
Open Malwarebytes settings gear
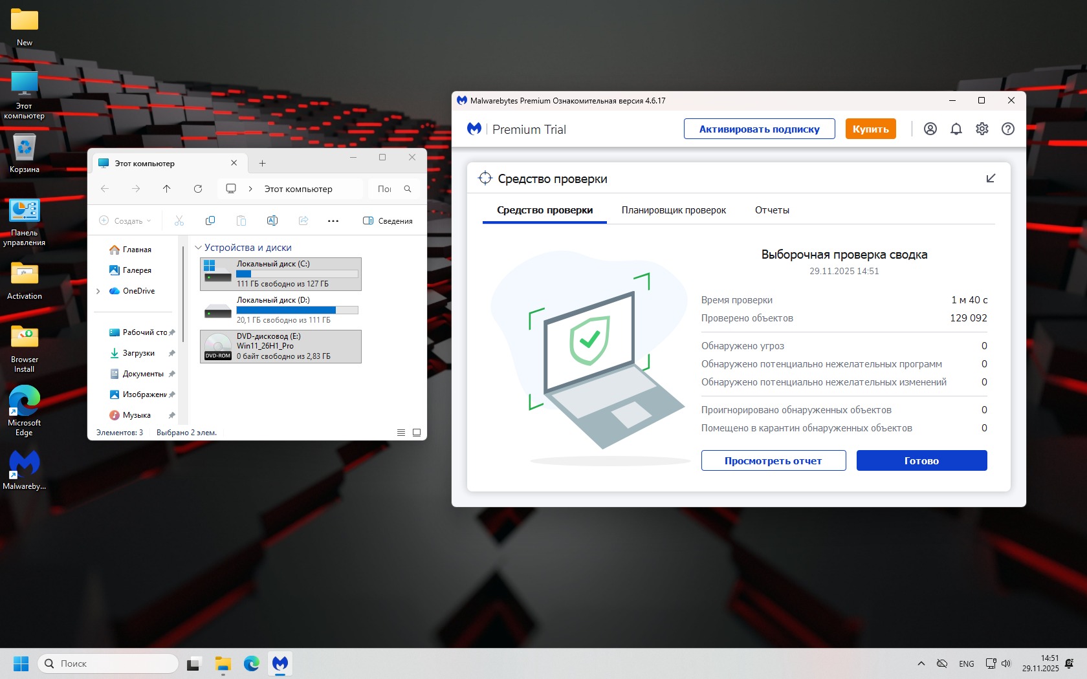pyautogui.click(x=982, y=129)
